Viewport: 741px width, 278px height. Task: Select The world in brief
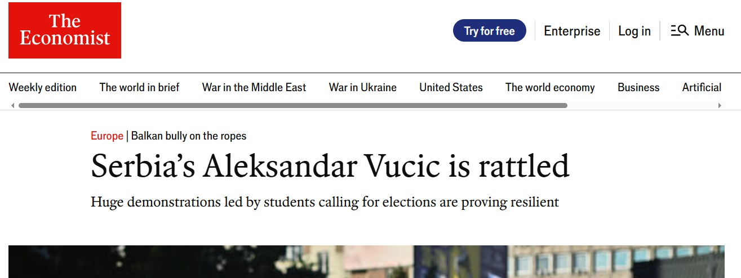tap(139, 87)
